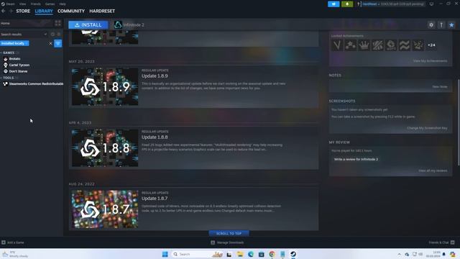Viewport: 460px width, 259px height.
Task: Clear the search filter with X
Action: 50,43
